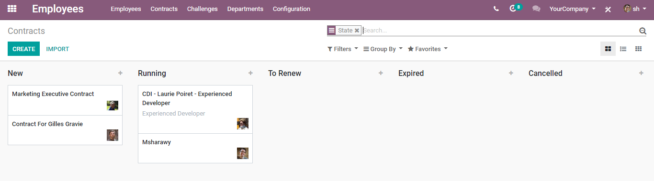Screen dimensions: 654x181
Task: Click the search magnifier icon
Action: click(643, 31)
